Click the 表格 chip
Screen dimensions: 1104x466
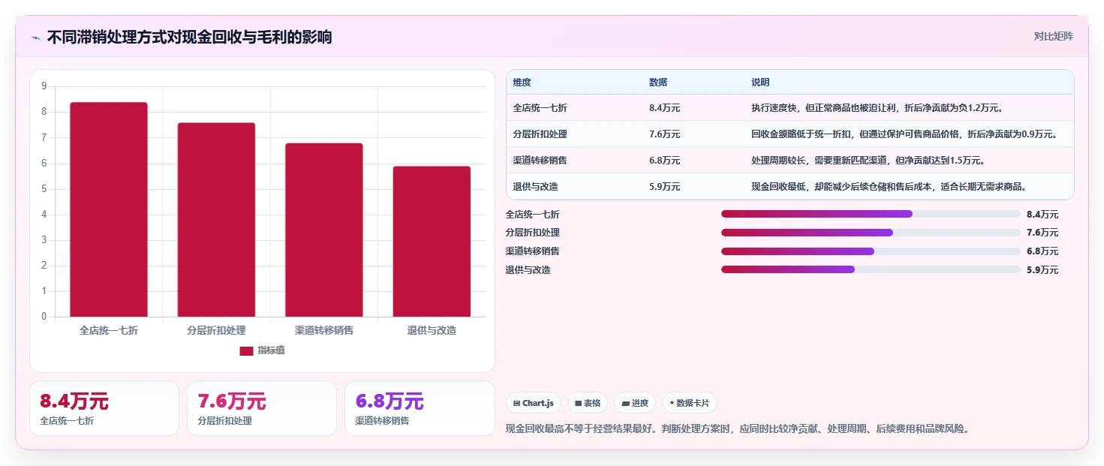click(588, 403)
